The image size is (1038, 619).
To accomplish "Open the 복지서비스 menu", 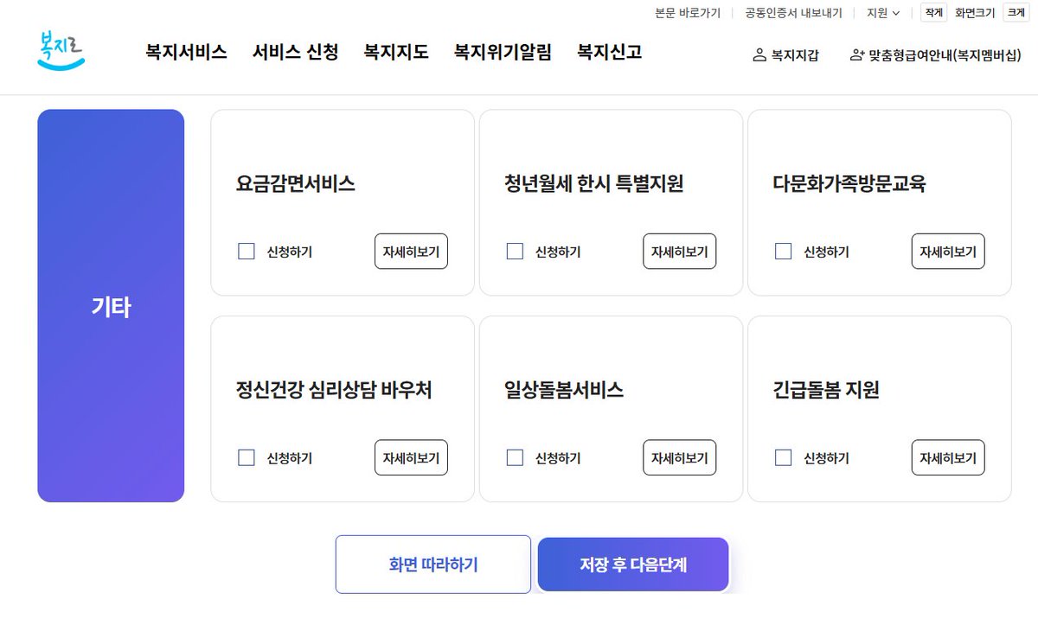I will coord(186,52).
